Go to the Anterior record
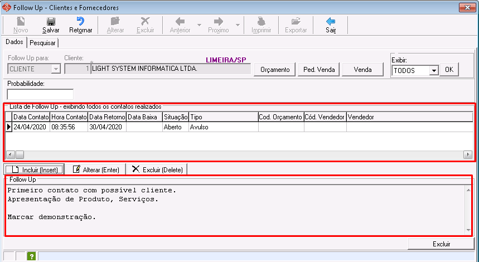 coord(180,25)
